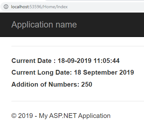Screen dimensions: 144x123
Task: Click the browser tab edge above address bar
Action: coord(94,0)
